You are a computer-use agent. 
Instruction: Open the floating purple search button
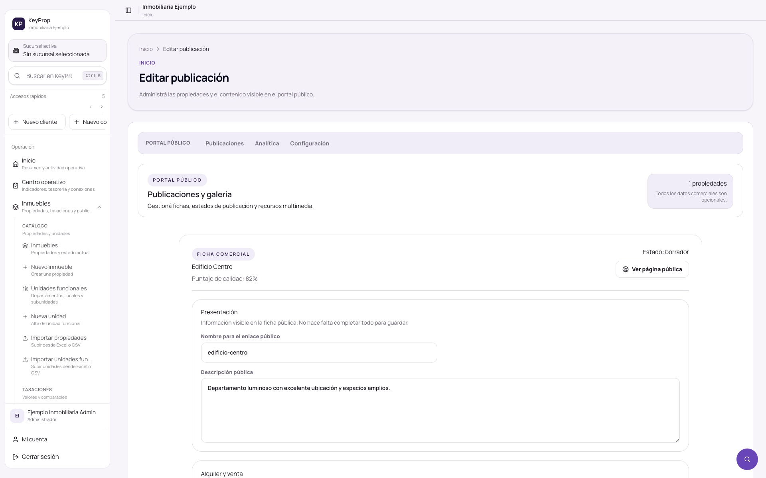point(747,459)
